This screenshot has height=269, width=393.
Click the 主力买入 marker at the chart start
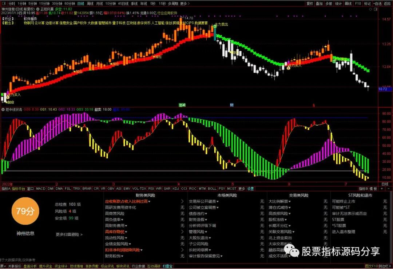(x=14, y=95)
